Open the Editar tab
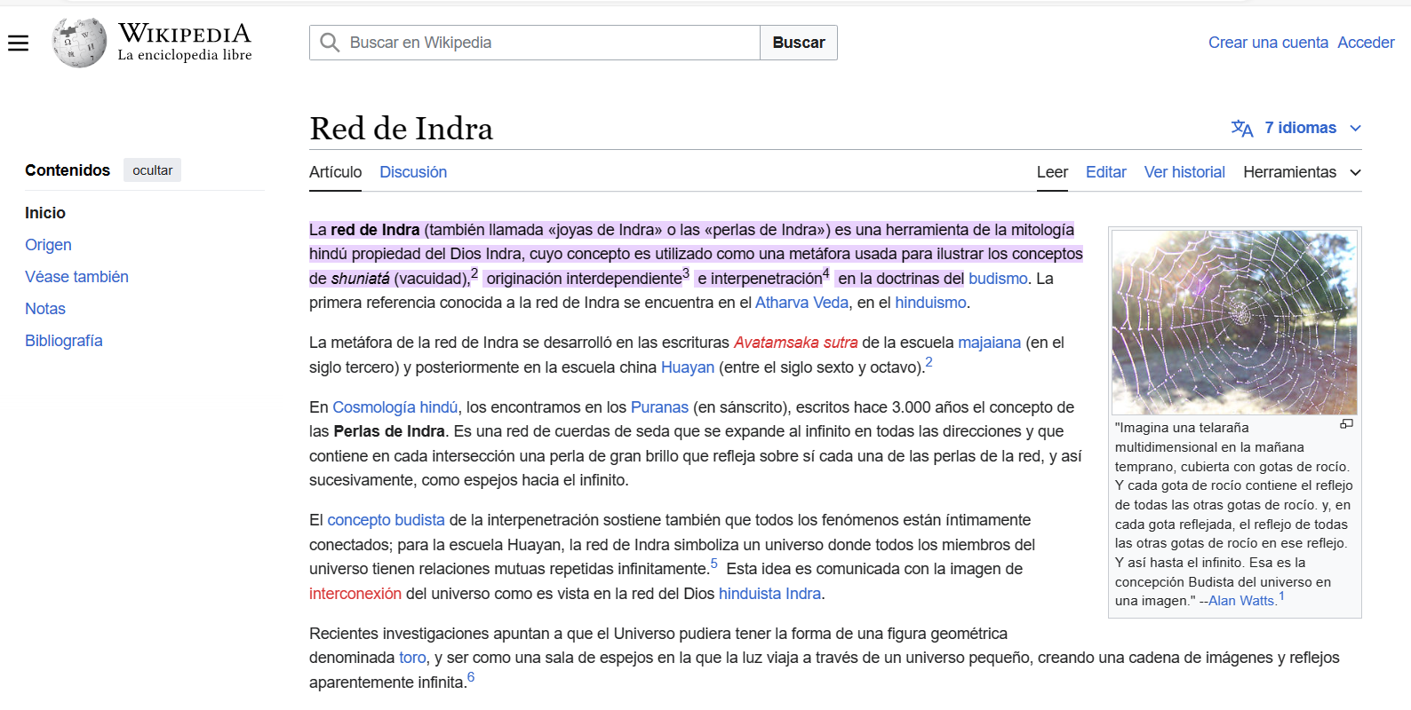1411x710 pixels. point(1105,172)
